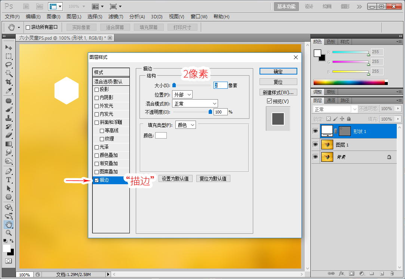
Task: Open layer opacity 不透明度 arrow
Action: click(x=398, y=109)
